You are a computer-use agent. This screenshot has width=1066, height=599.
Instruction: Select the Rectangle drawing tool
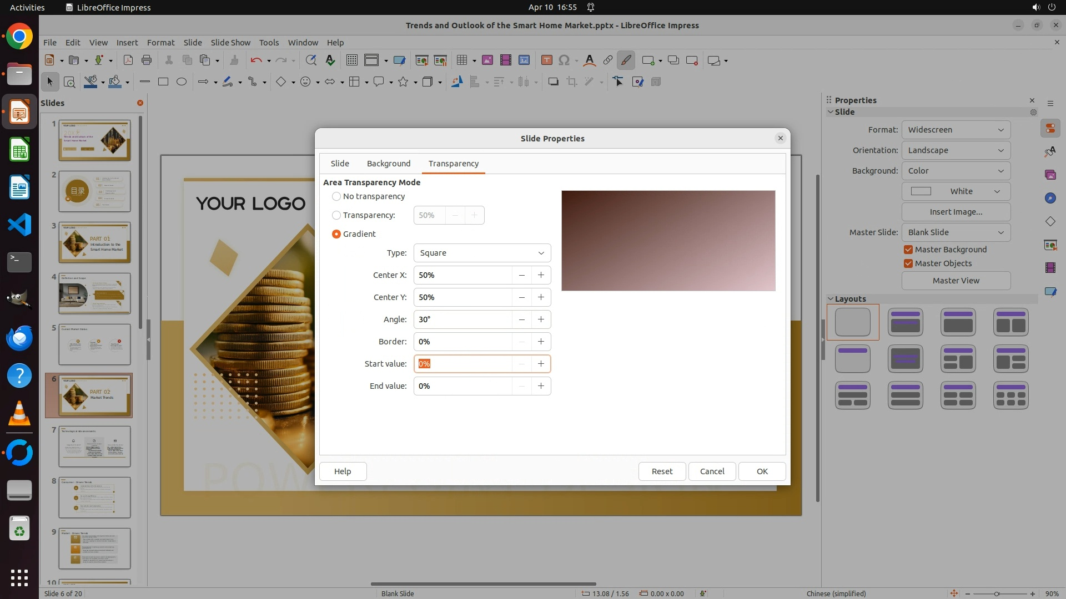pos(163,82)
